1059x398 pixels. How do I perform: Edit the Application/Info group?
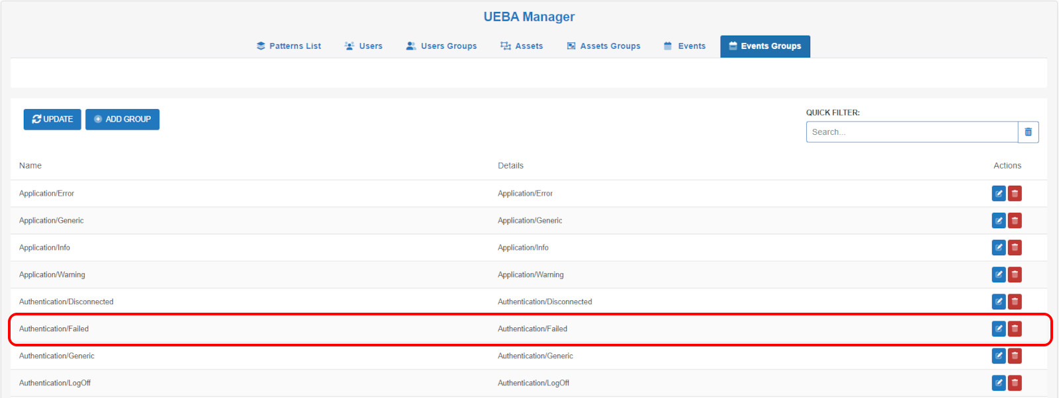click(x=999, y=247)
